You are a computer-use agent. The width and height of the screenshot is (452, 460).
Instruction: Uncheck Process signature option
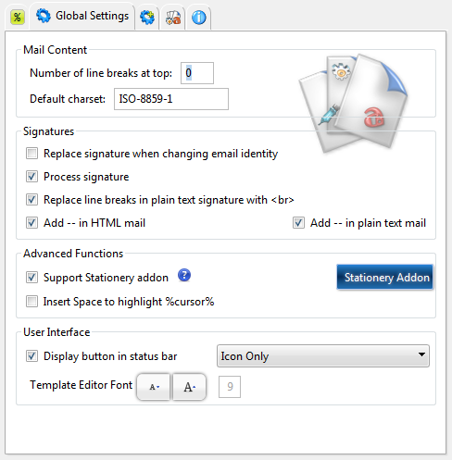(x=31, y=177)
